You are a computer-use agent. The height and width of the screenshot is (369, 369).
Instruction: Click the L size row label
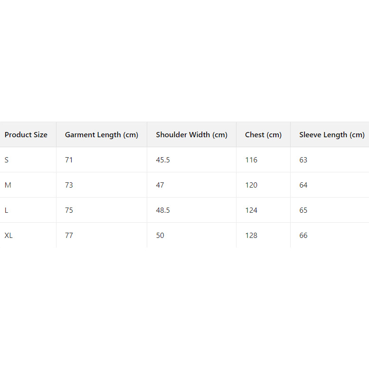tap(7, 210)
